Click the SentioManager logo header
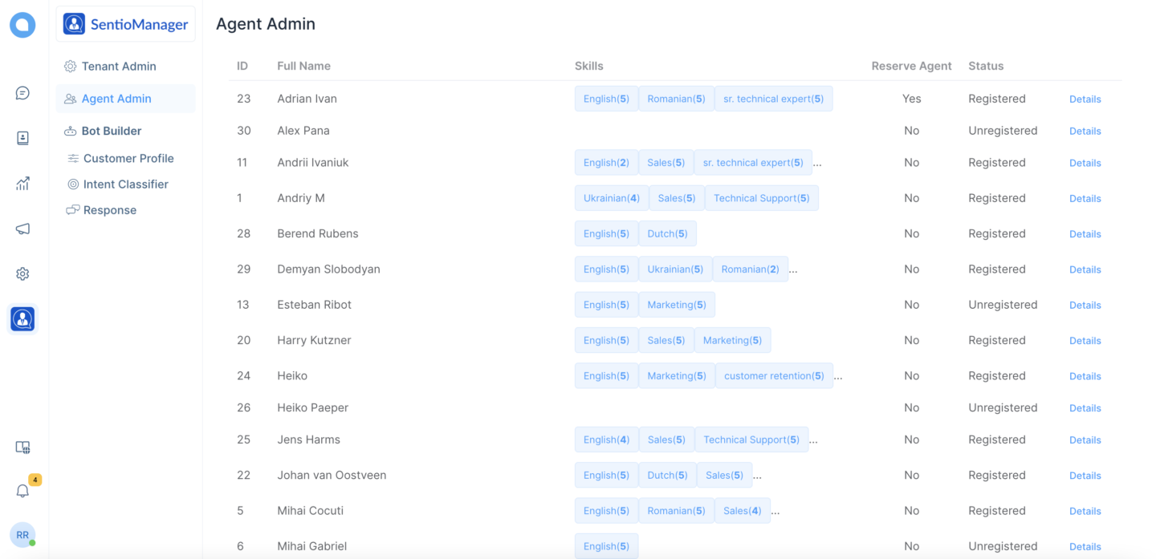Viewport: 1156px width, 559px height. (125, 24)
